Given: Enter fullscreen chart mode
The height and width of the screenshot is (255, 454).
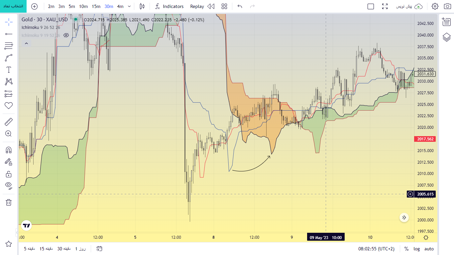Looking at the screenshot, I should pos(385,6).
